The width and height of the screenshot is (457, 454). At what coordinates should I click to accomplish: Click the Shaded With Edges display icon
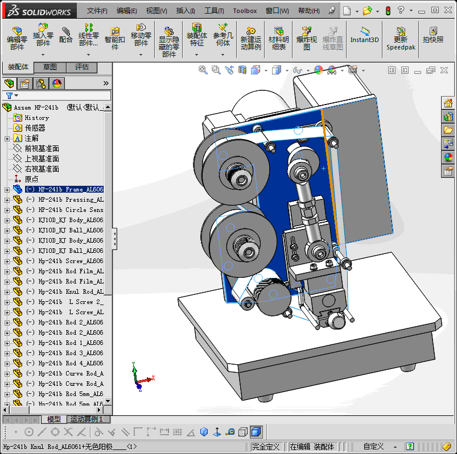[x=256, y=432]
